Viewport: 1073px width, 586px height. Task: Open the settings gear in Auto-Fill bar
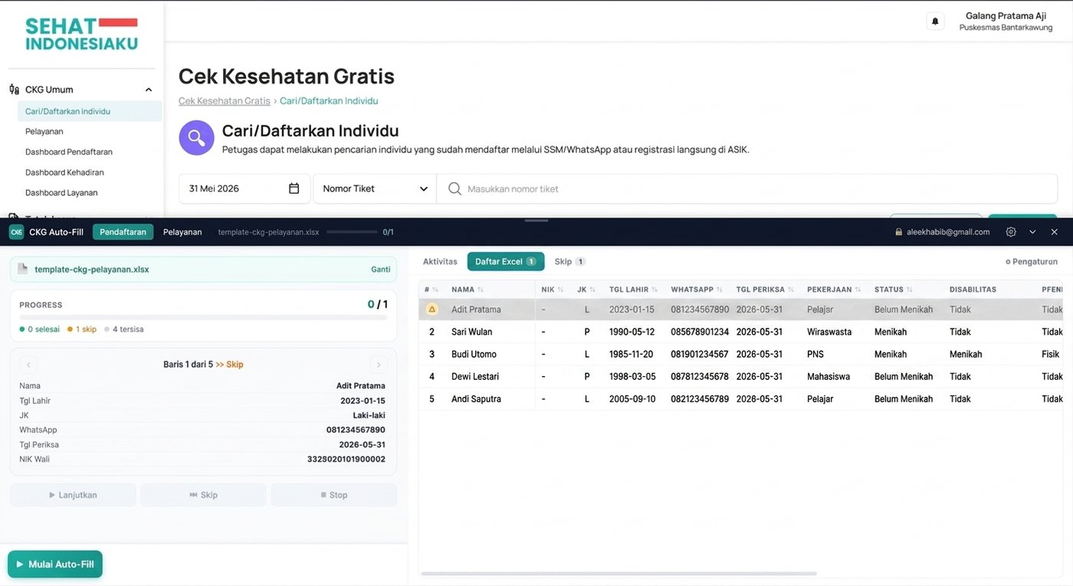(1011, 232)
